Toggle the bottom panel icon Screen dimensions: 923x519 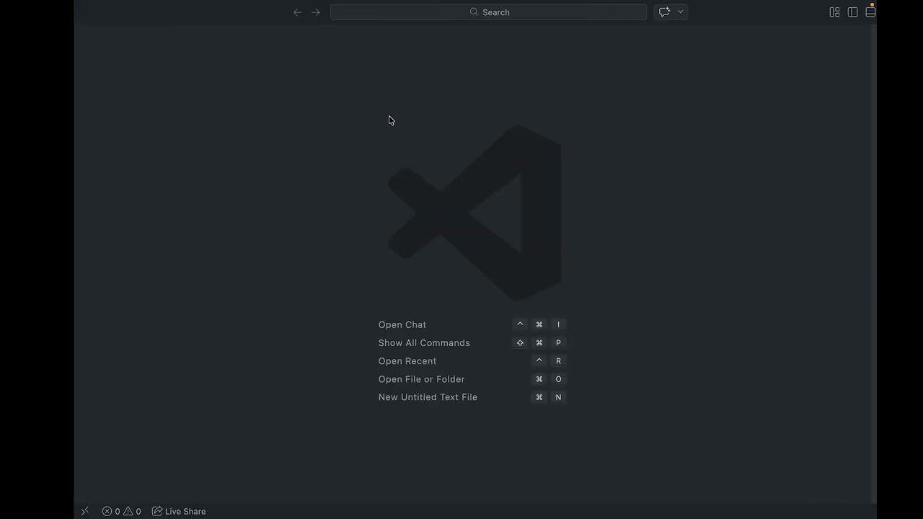point(870,12)
